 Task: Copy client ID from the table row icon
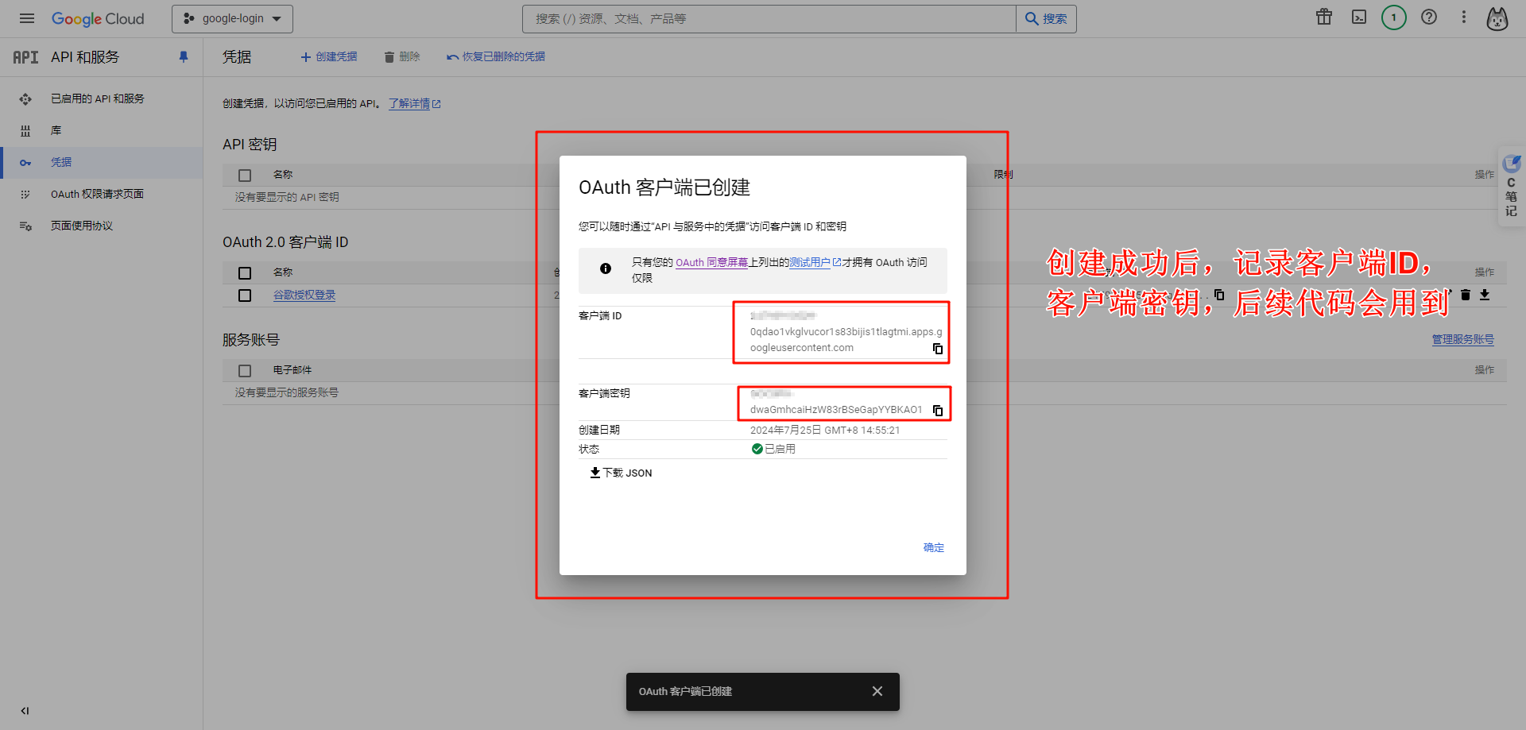pos(1219,295)
